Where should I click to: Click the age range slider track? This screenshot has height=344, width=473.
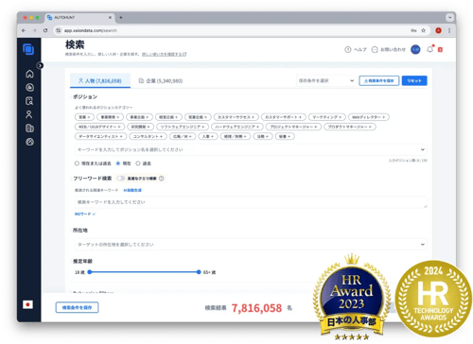coord(144,272)
